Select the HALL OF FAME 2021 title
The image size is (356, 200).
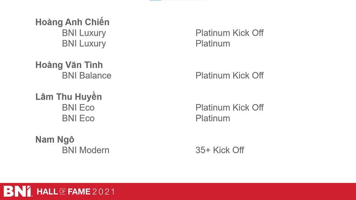[76, 191]
